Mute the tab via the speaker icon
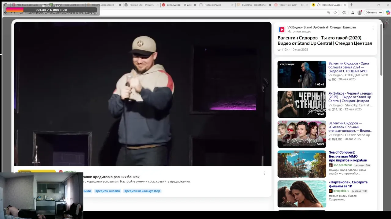 click(x=319, y=5)
